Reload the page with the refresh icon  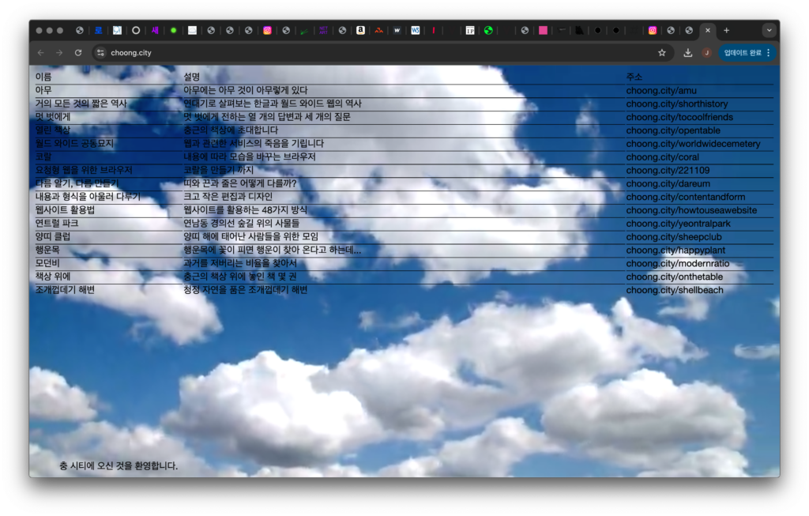tap(77, 53)
